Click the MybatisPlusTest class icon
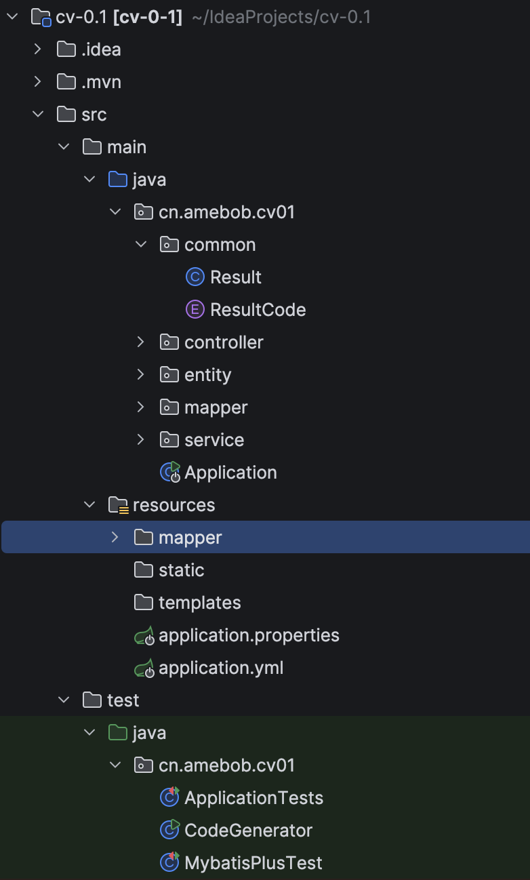Viewport: 530px width, 880px height. (169, 862)
